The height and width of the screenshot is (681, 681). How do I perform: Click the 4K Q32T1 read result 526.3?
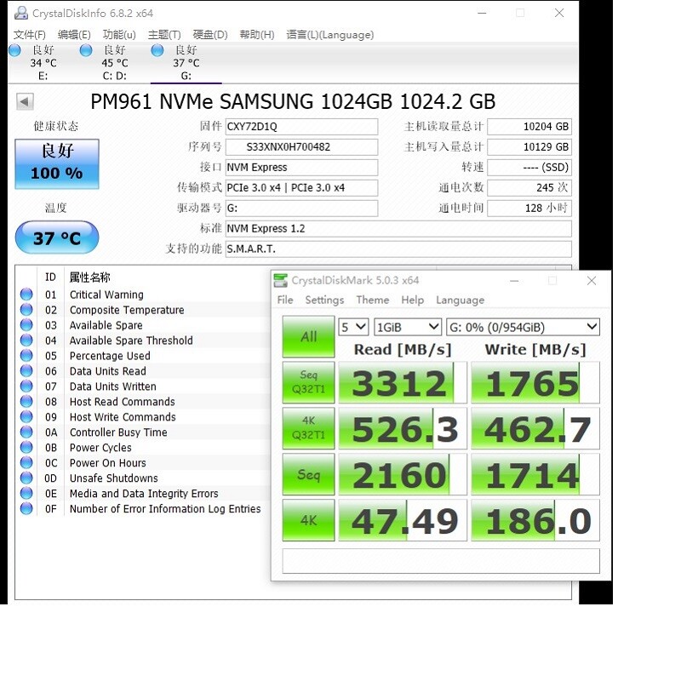coord(403,428)
